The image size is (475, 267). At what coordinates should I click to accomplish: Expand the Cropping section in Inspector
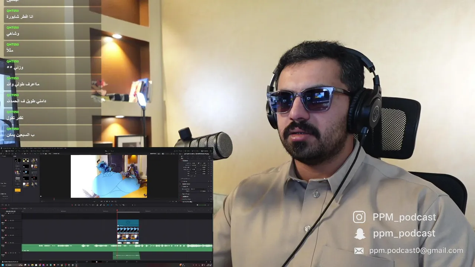(185, 181)
